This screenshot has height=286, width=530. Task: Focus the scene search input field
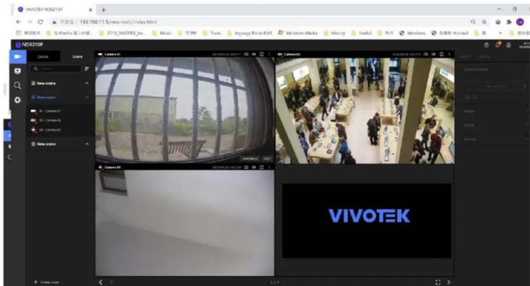pos(56,68)
